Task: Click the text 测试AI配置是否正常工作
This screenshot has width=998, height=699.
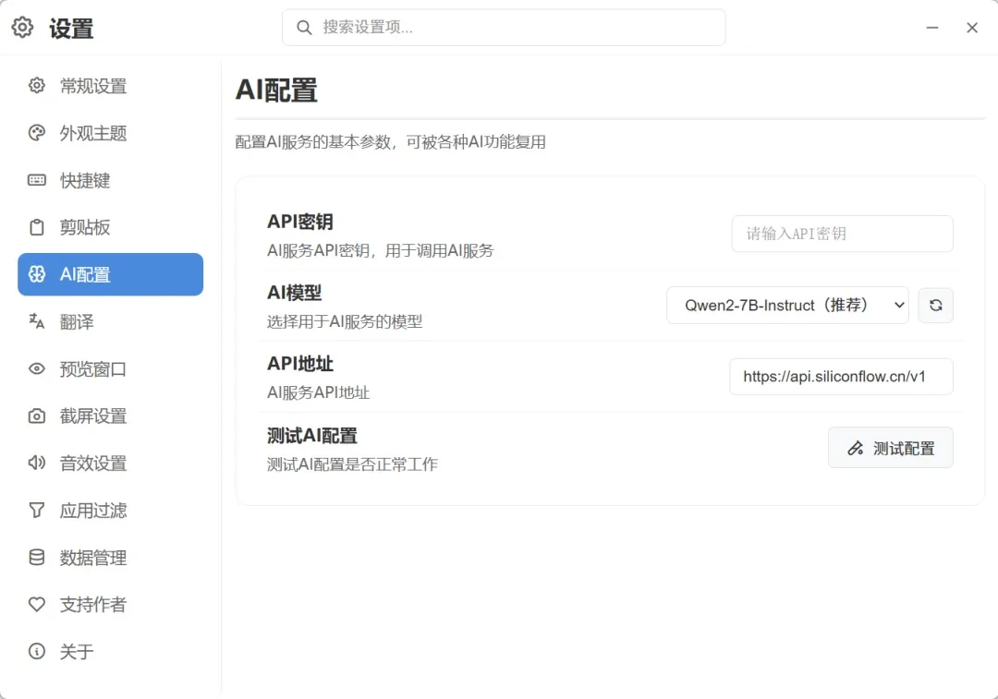Action: (x=352, y=464)
